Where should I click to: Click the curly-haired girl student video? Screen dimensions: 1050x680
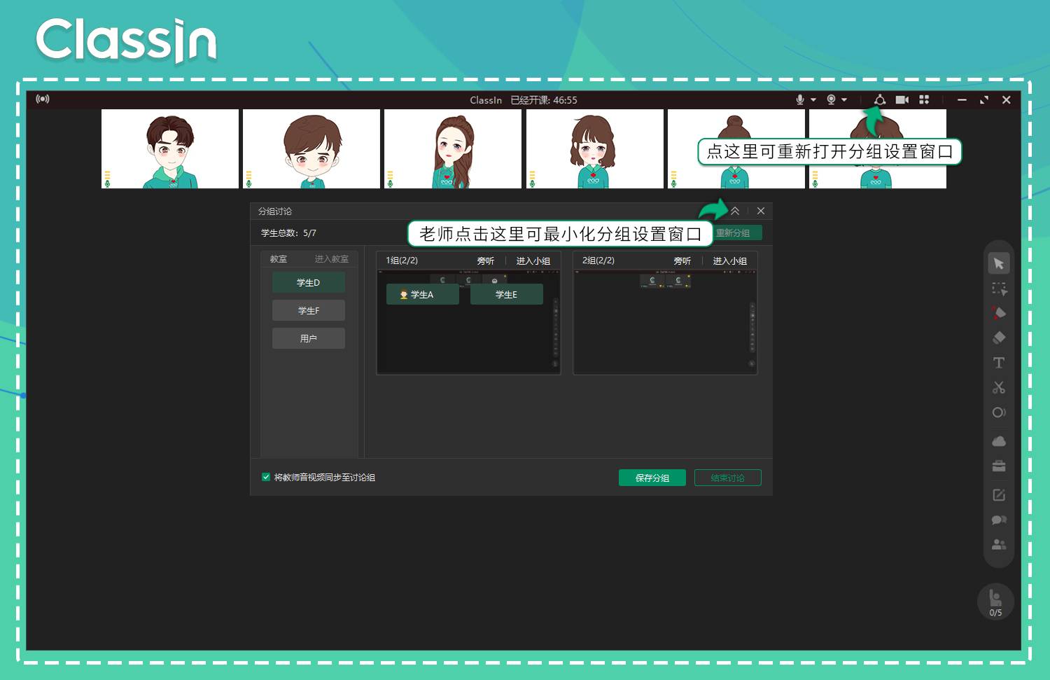(595, 148)
